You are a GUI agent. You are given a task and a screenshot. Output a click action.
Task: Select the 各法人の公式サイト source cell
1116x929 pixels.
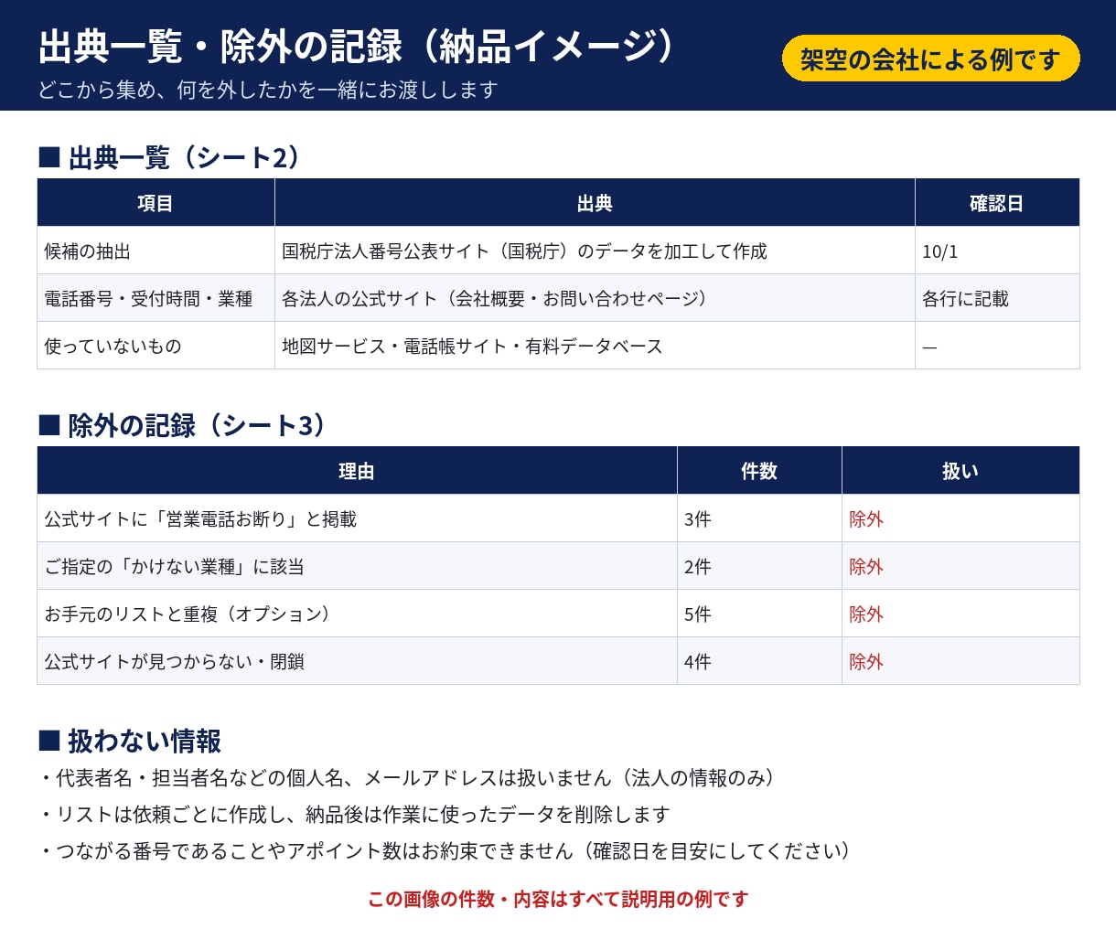tap(595, 298)
